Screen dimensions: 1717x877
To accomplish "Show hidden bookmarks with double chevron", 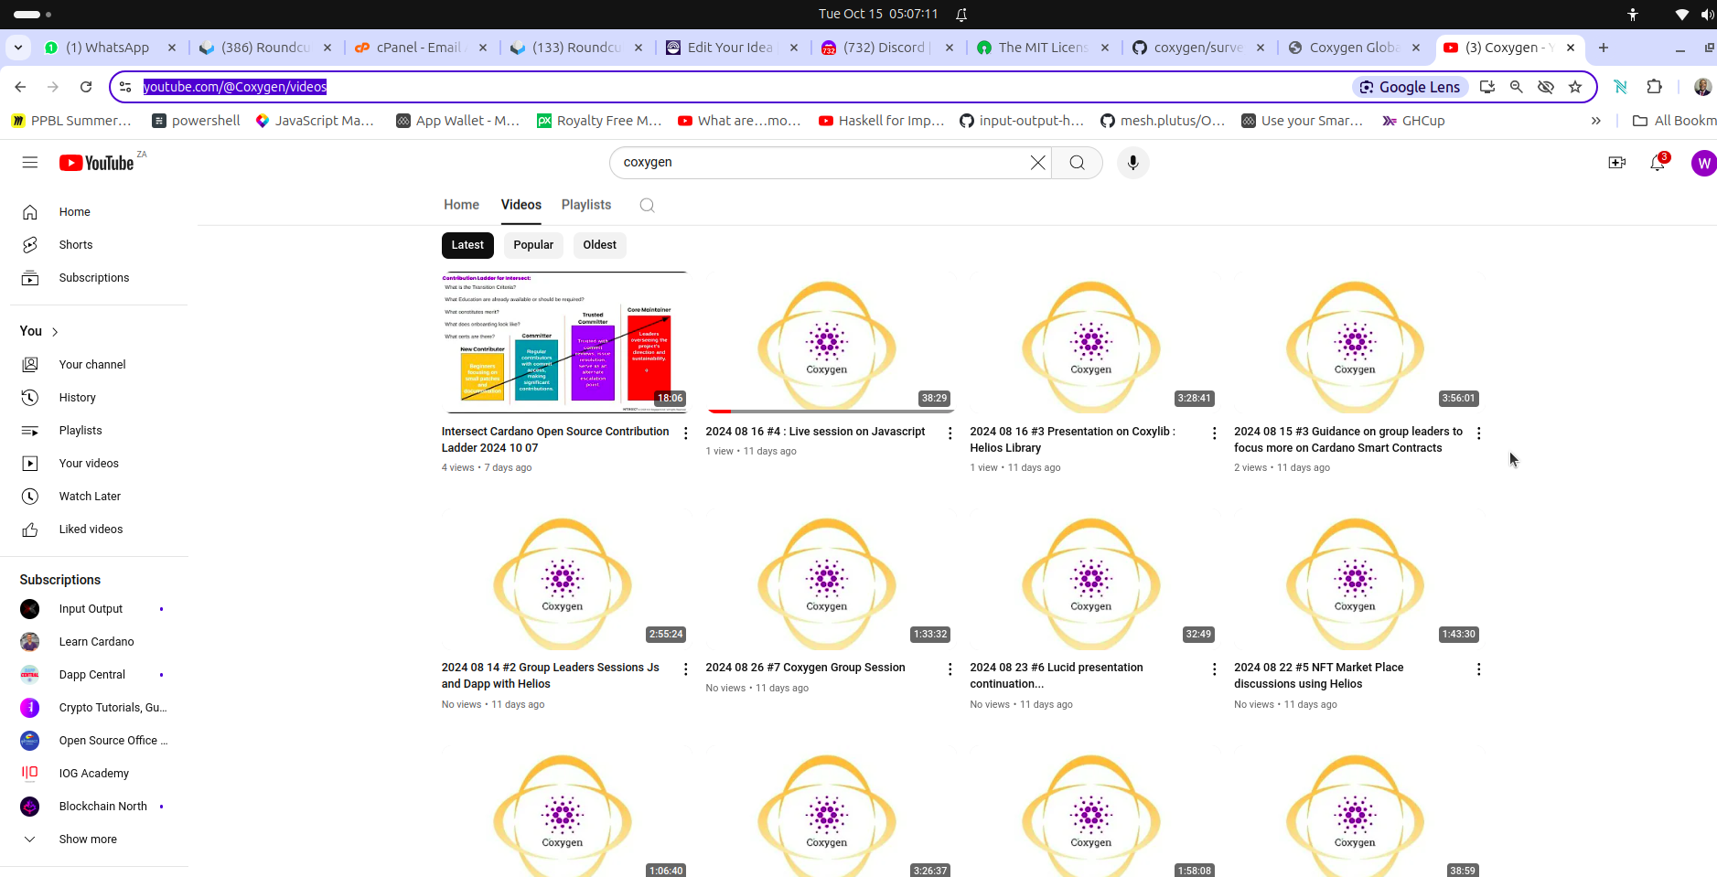I will click(x=1595, y=121).
